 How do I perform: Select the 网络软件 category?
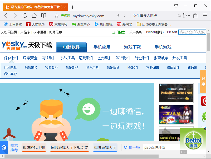pos(49,58)
